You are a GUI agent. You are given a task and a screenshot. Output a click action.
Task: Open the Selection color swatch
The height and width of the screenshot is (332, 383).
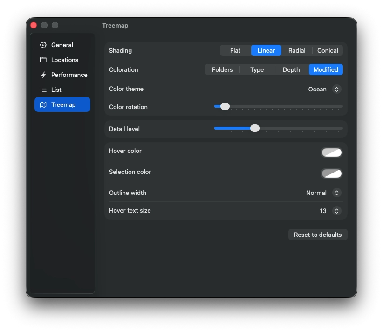[331, 173]
